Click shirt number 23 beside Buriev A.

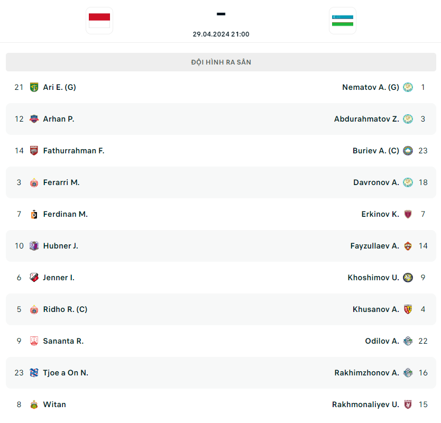tap(422, 151)
